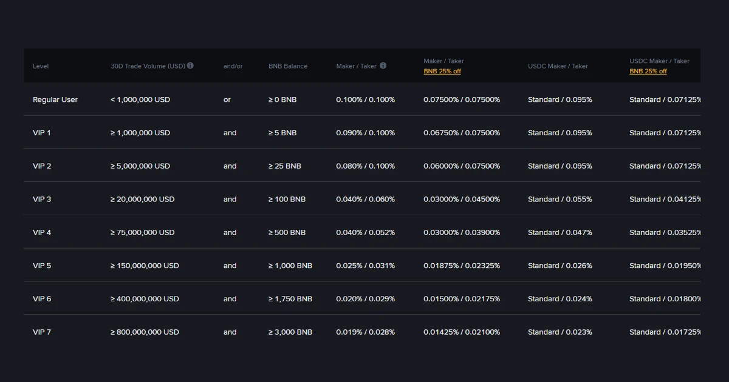Select the 0.040% / 0.060% fee cell
Screen dimensions: 729x382
tap(366, 199)
